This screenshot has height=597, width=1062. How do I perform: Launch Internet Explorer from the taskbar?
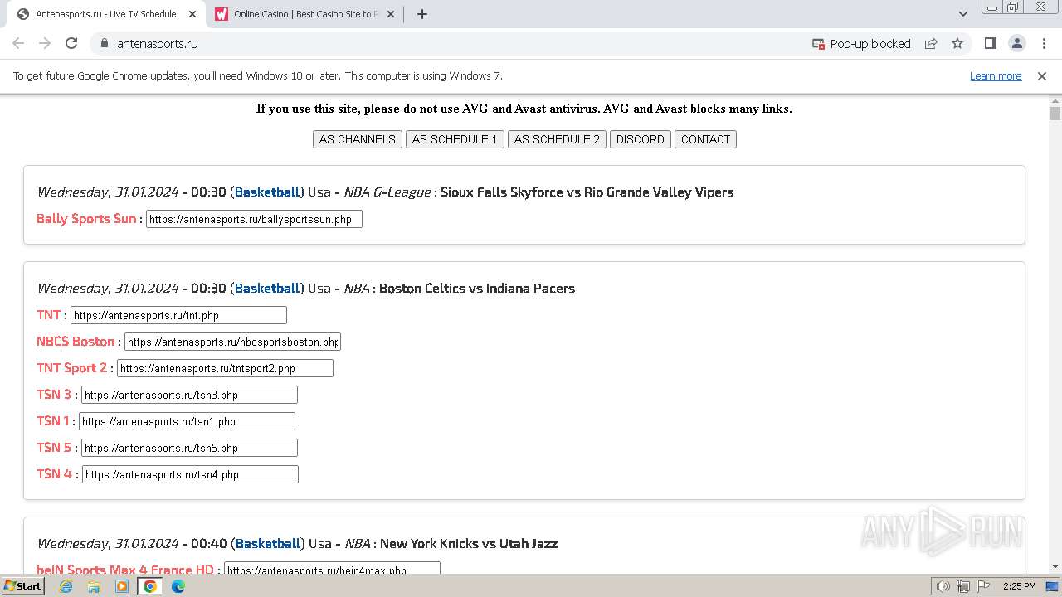(66, 586)
